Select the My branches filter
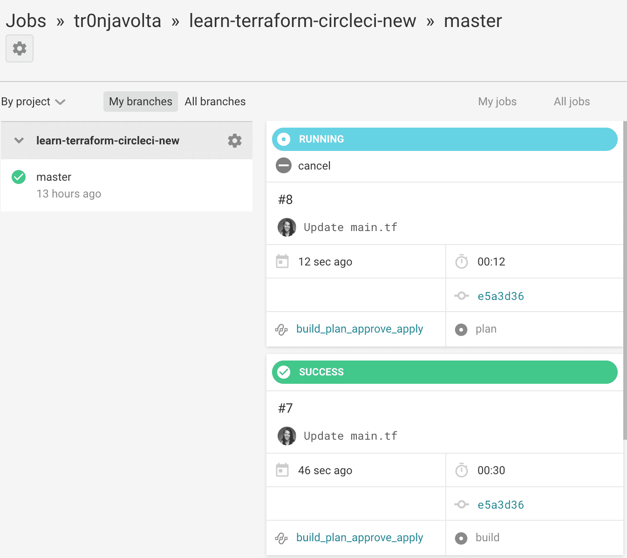Viewport: 627px width, 558px height. [x=140, y=101]
